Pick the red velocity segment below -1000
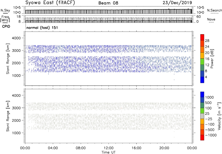Screen dimensions: 222x154 [202, 138]
